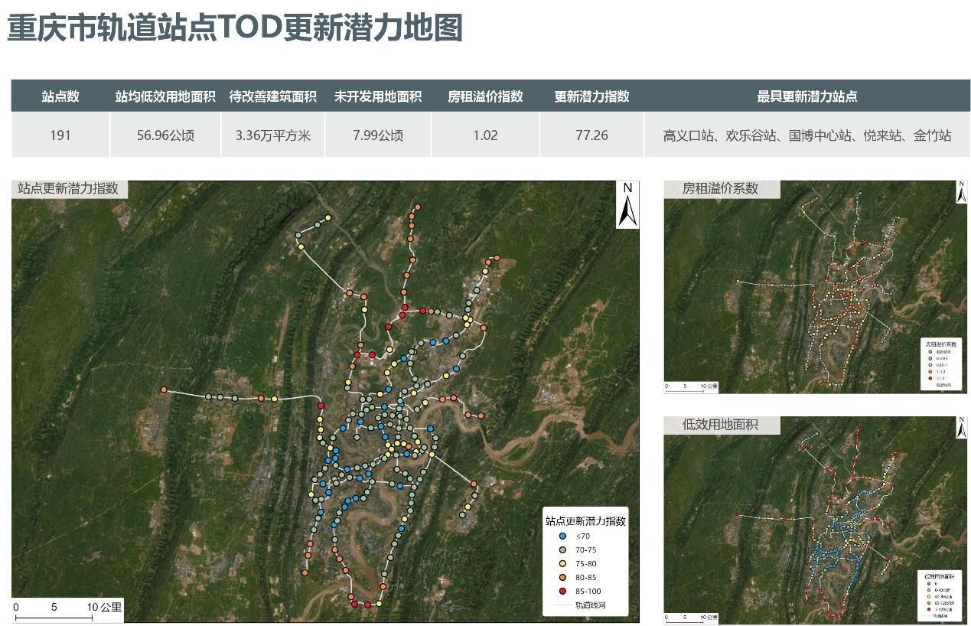Click the main map's 10 公里 scale bar

(68, 611)
